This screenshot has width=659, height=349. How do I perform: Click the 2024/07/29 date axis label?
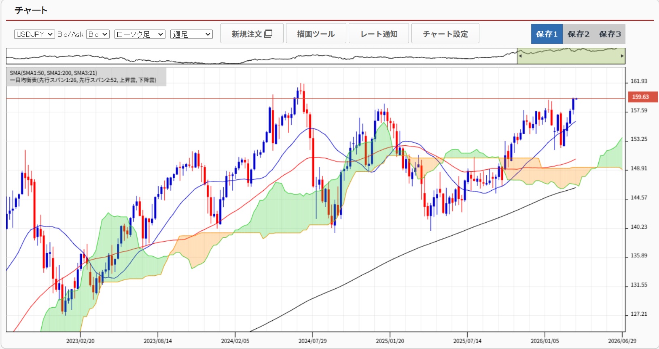tap(312, 341)
